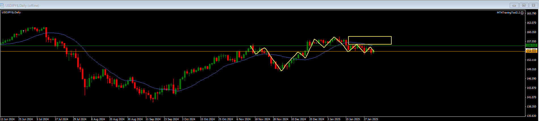Select the yellow rectangle drawn on chart

369,37
